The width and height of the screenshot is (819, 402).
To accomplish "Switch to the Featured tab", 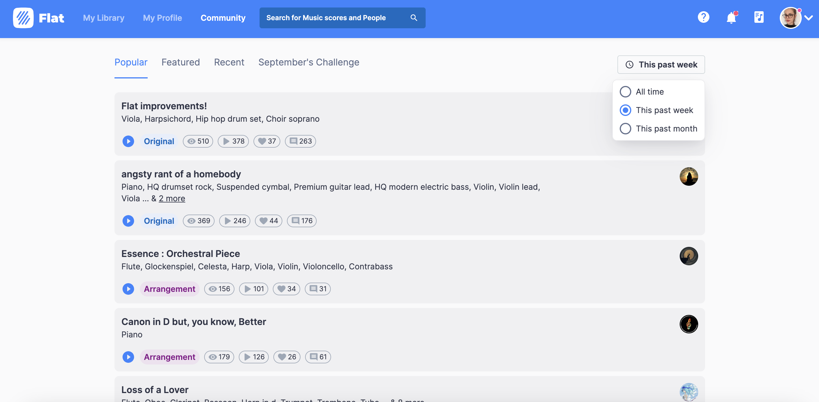I will 181,62.
